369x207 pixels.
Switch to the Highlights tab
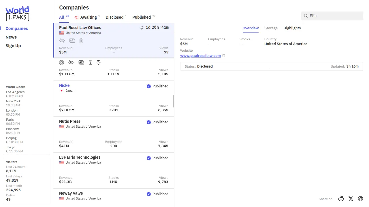pos(292,28)
